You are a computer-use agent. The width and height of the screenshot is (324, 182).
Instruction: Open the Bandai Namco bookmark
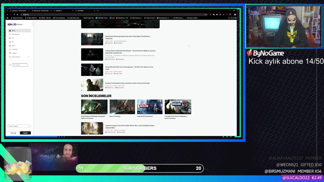click(x=74, y=18)
